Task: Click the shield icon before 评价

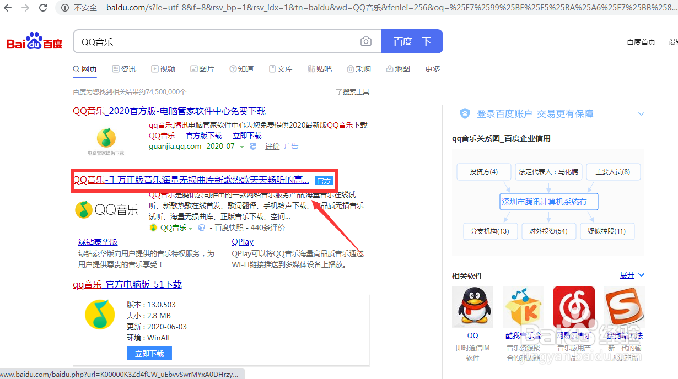Action: pos(253,146)
